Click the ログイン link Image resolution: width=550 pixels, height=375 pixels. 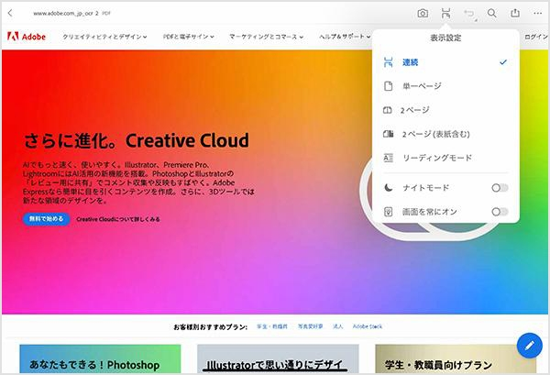(536, 37)
